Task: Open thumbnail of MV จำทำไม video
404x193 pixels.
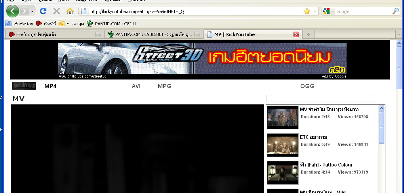Action: click(x=283, y=117)
